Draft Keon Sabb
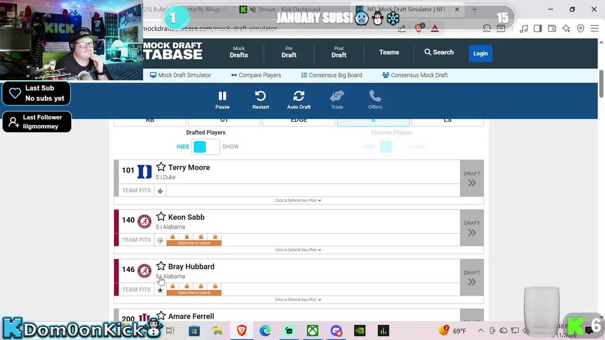Image resolution: width=605 pixels, height=340 pixels. [x=472, y=228]
